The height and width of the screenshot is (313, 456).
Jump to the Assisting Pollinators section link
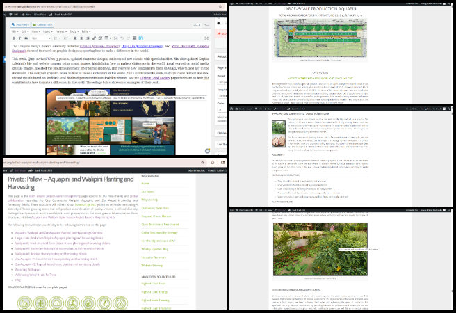pyautogui.click(x=28, y=270)
